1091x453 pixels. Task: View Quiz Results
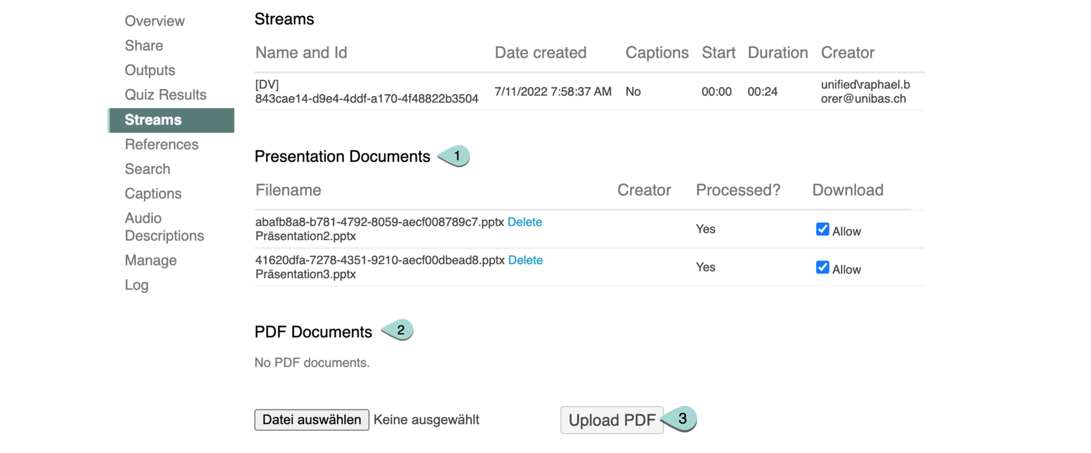tap(165, 95)
